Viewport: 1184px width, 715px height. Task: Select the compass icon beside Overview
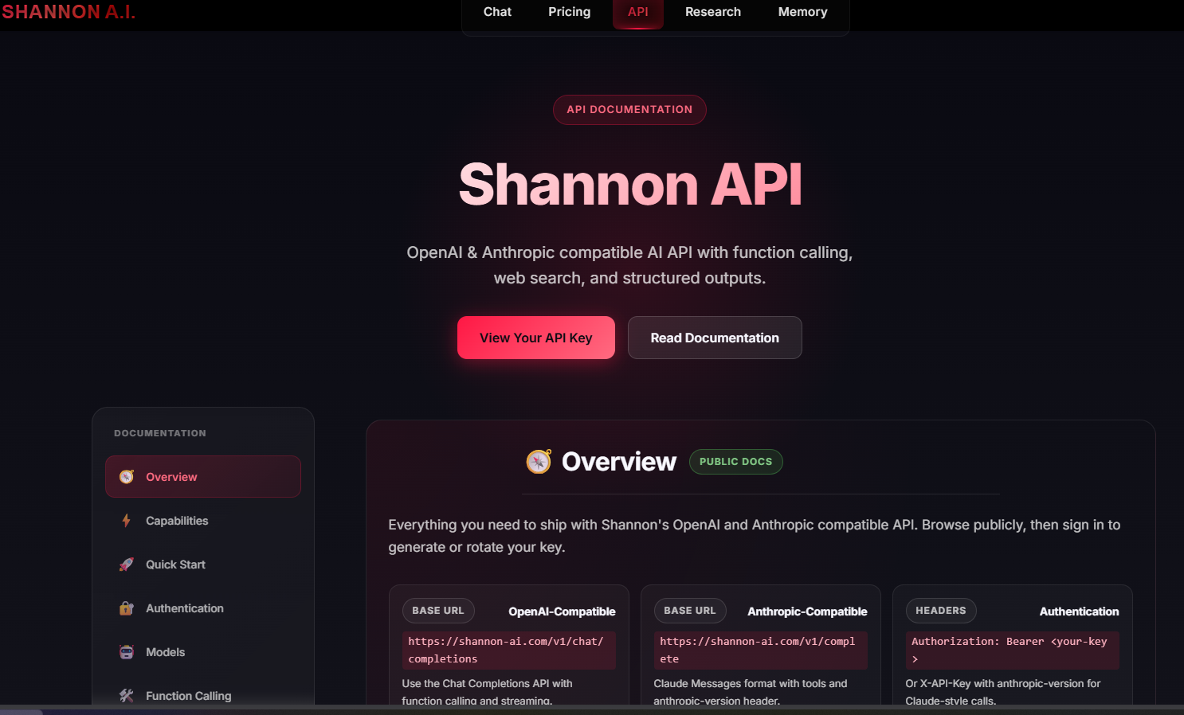126,476
